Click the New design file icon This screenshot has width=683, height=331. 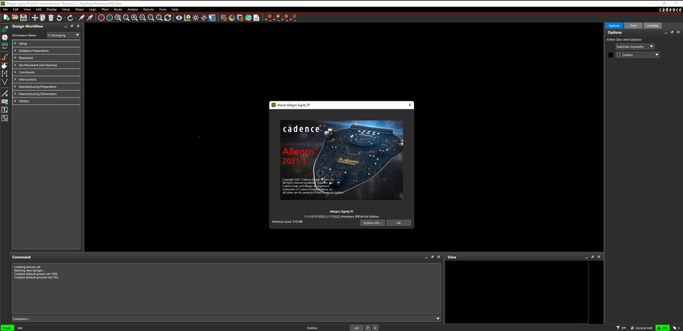[x=6, y=18]
